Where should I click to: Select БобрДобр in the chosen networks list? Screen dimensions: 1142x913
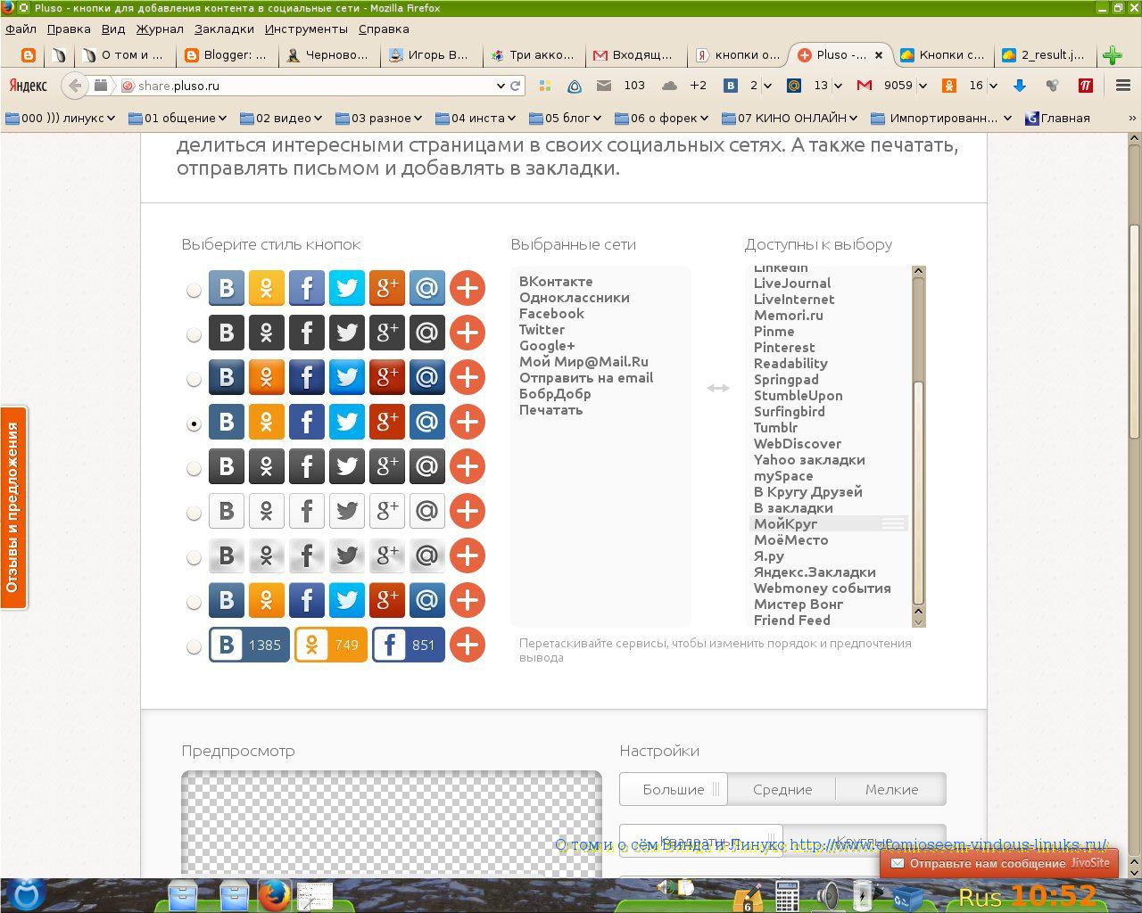(555, 393)
